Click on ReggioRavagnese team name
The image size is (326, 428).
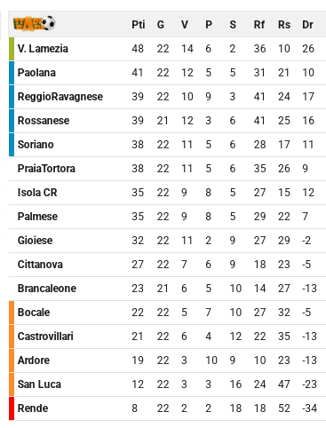pos(60,97)
